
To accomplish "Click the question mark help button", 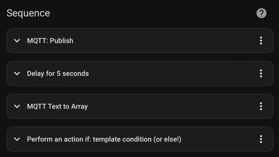I will click(261, 13).
